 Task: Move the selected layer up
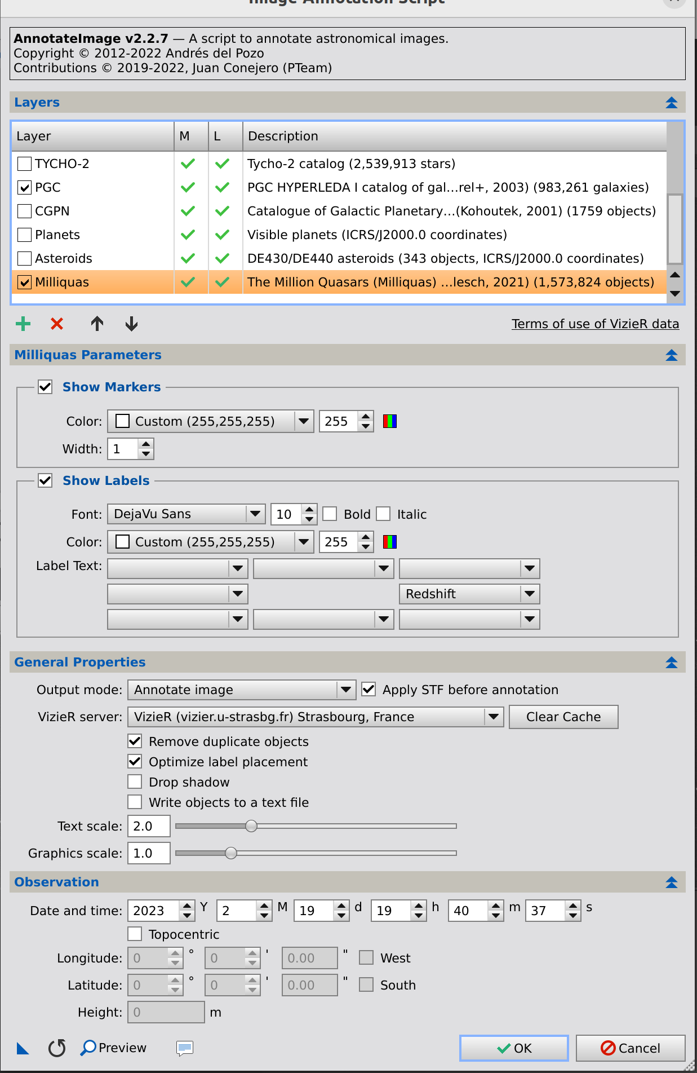tap(97, 324)
